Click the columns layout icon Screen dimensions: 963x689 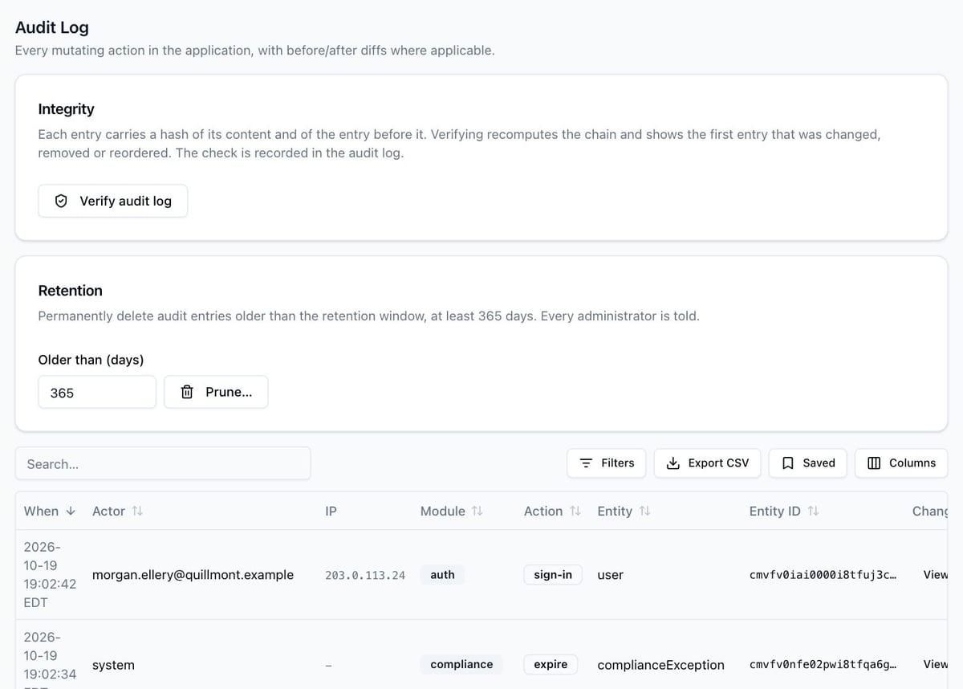click(875, 463)
